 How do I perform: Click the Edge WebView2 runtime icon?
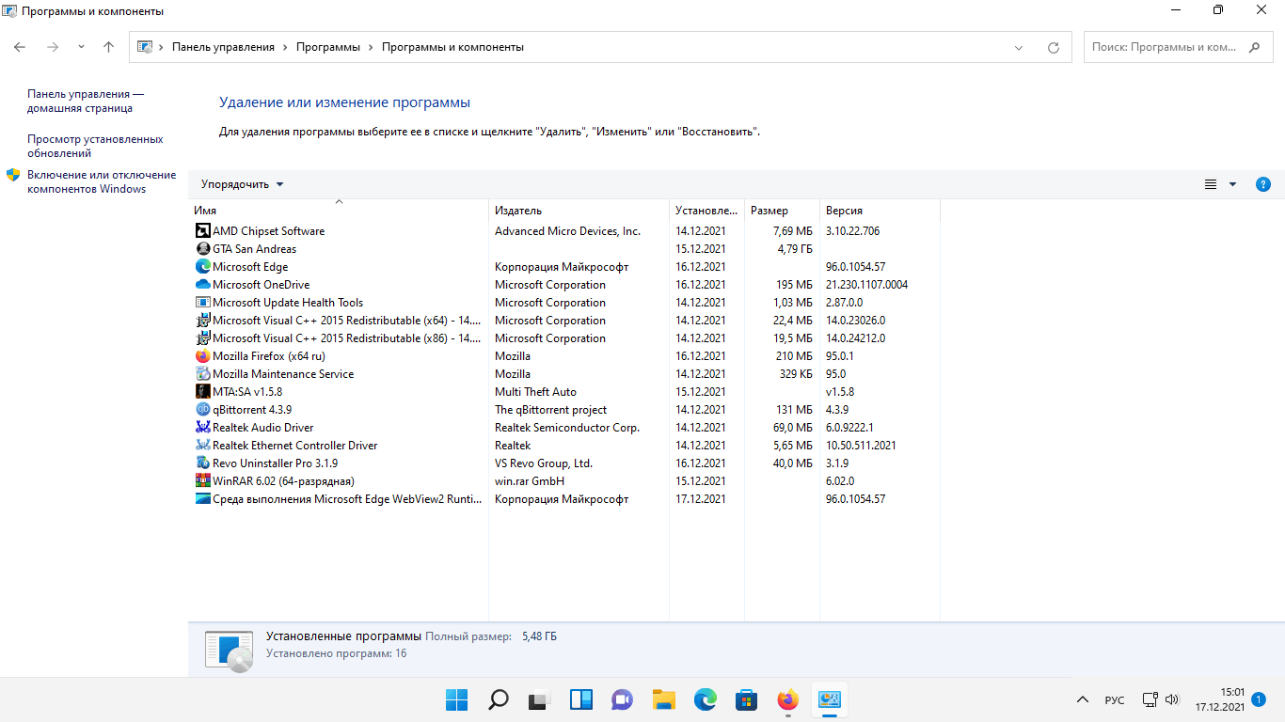tap(202, 498)
